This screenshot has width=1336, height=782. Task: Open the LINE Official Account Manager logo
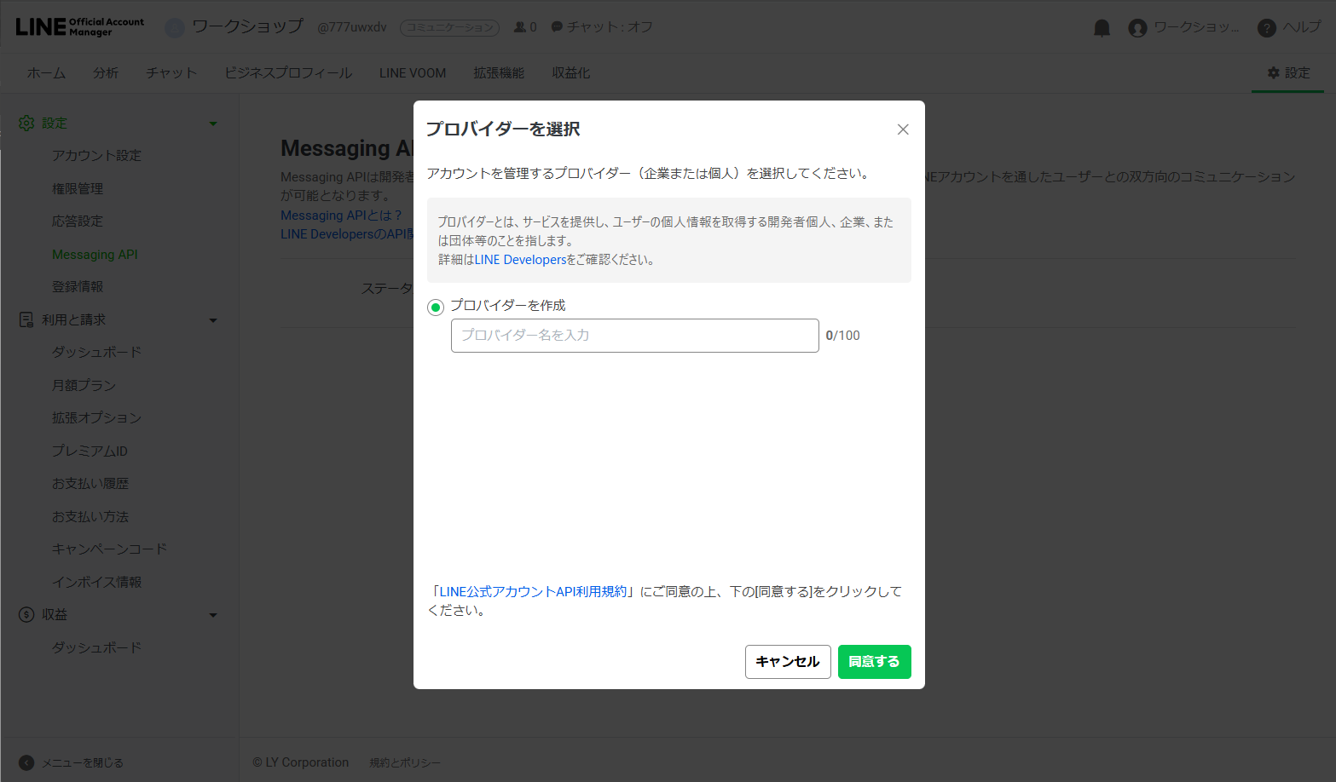click(78, 25)
